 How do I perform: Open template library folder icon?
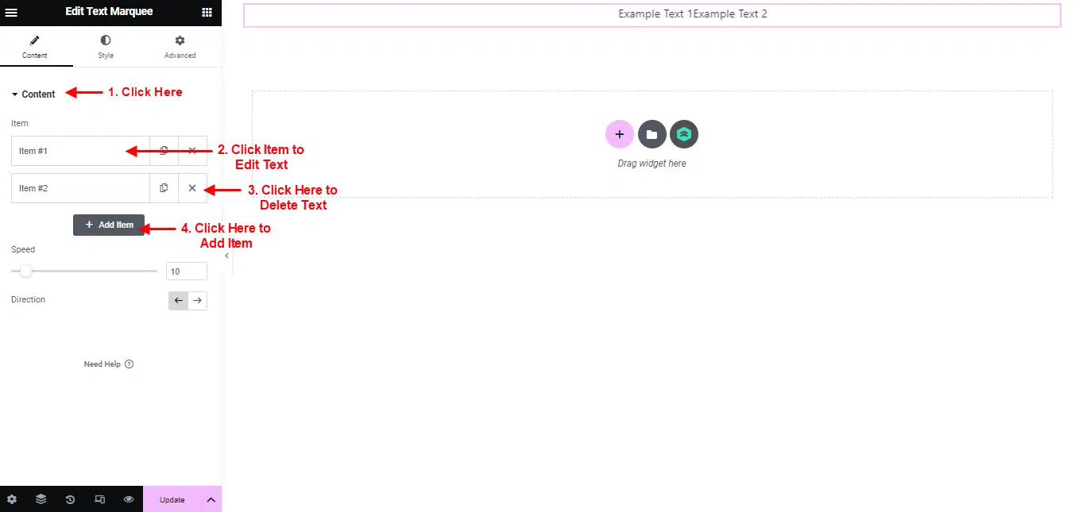[652, 134]
